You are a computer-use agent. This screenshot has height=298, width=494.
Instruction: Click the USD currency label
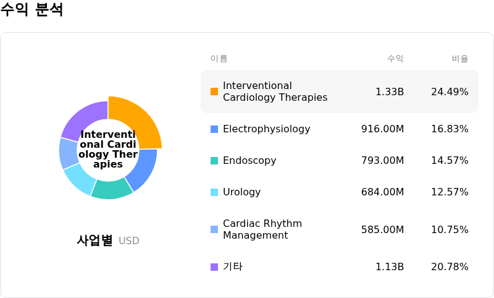129,241
